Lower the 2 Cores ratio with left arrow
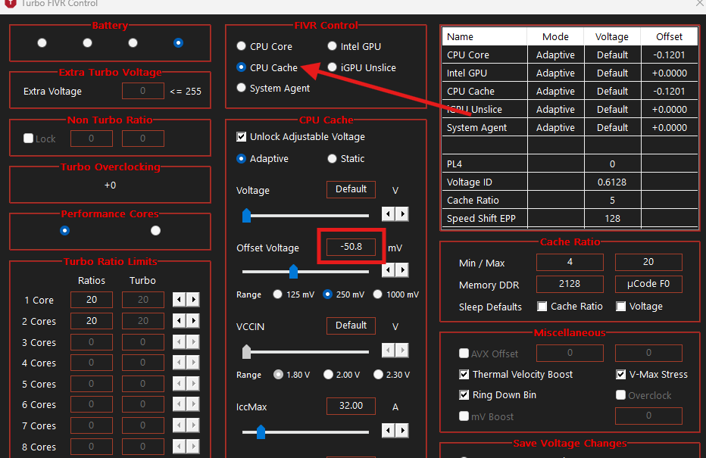 (x=180, y=321)
